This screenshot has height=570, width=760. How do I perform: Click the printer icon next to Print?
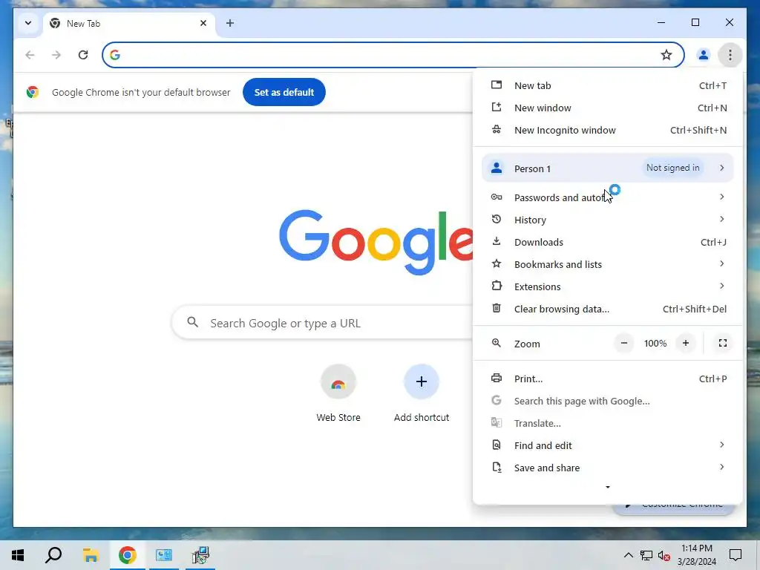point(497,378)
